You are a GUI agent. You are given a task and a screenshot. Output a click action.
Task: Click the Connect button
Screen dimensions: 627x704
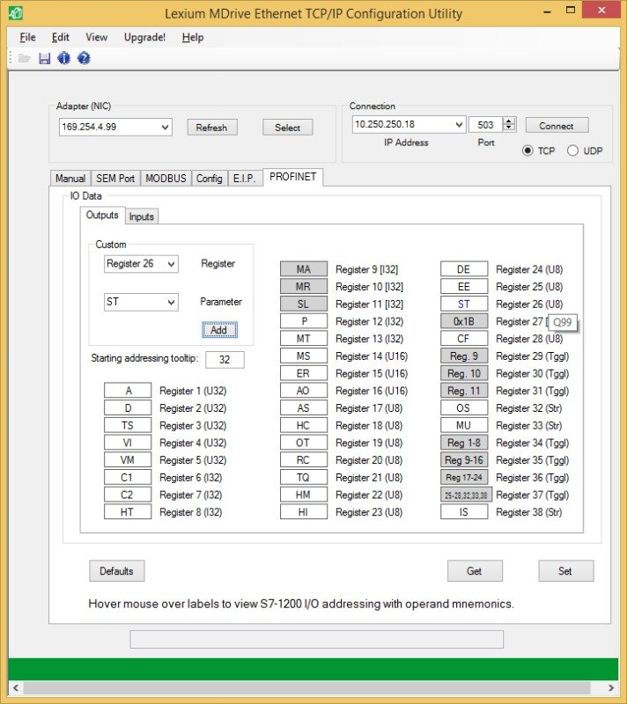click(557, 126)
